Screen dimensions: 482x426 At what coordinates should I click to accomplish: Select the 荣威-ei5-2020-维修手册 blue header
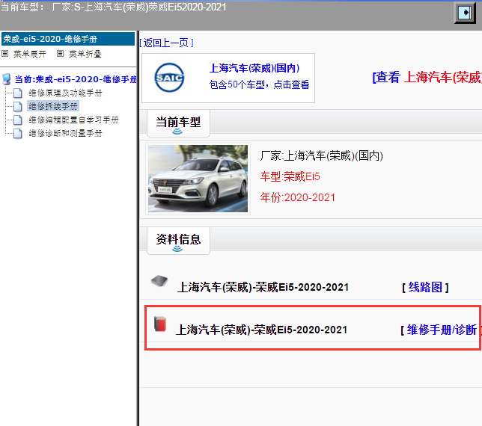coord(68,39)
